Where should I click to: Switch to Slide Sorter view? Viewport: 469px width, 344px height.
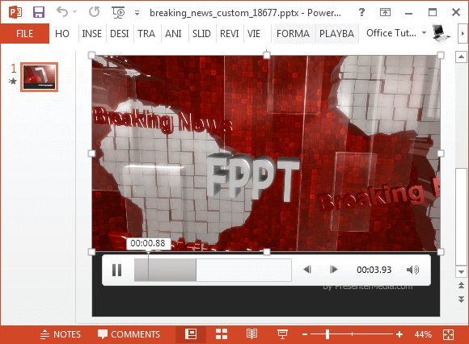pos(222,334)
